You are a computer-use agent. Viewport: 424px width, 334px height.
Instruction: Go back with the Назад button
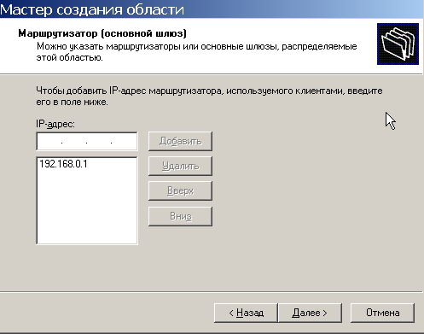click(x=246, y=313)
